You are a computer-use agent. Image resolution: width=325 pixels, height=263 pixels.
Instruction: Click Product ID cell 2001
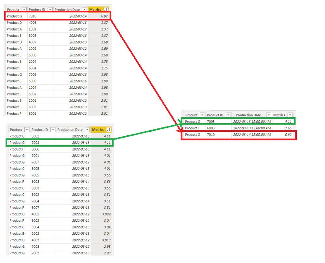pos(33,100)
